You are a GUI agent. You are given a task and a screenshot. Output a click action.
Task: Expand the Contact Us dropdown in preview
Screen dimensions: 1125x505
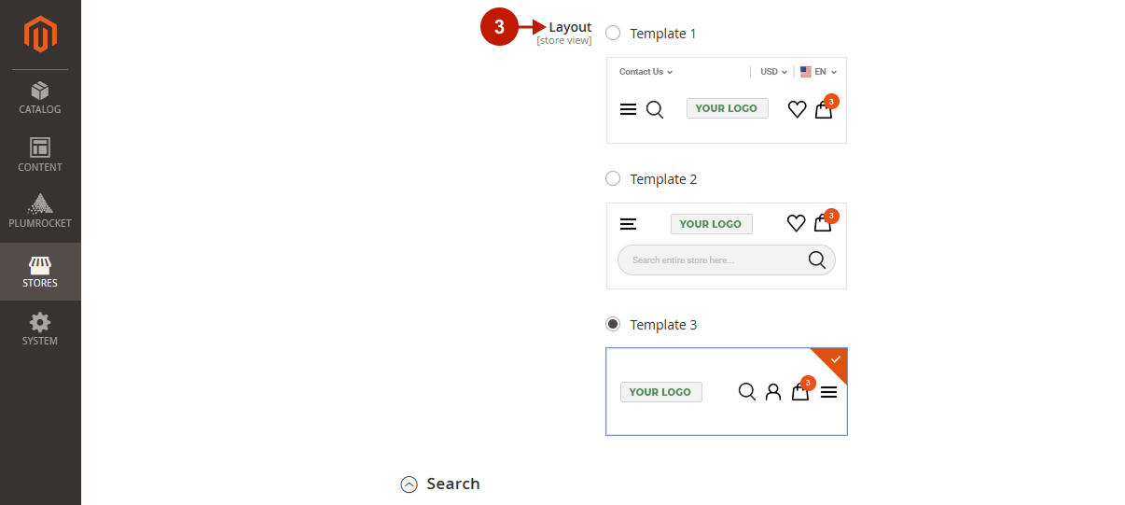pos(646,72)
